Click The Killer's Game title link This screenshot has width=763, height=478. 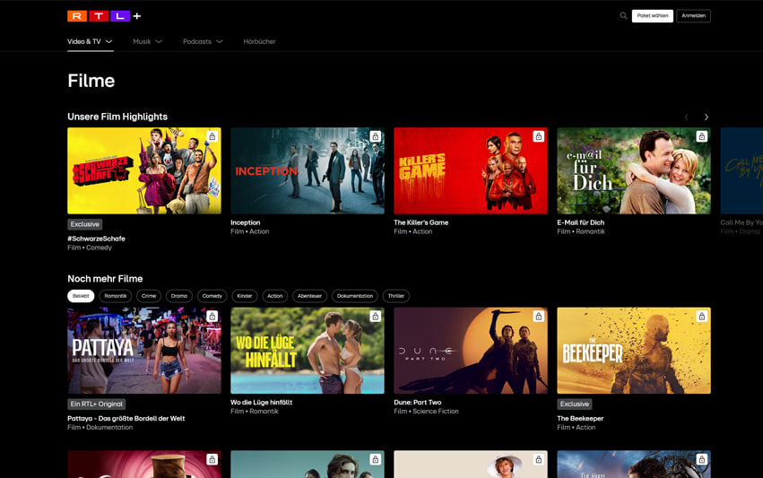(x=421, y=222)
